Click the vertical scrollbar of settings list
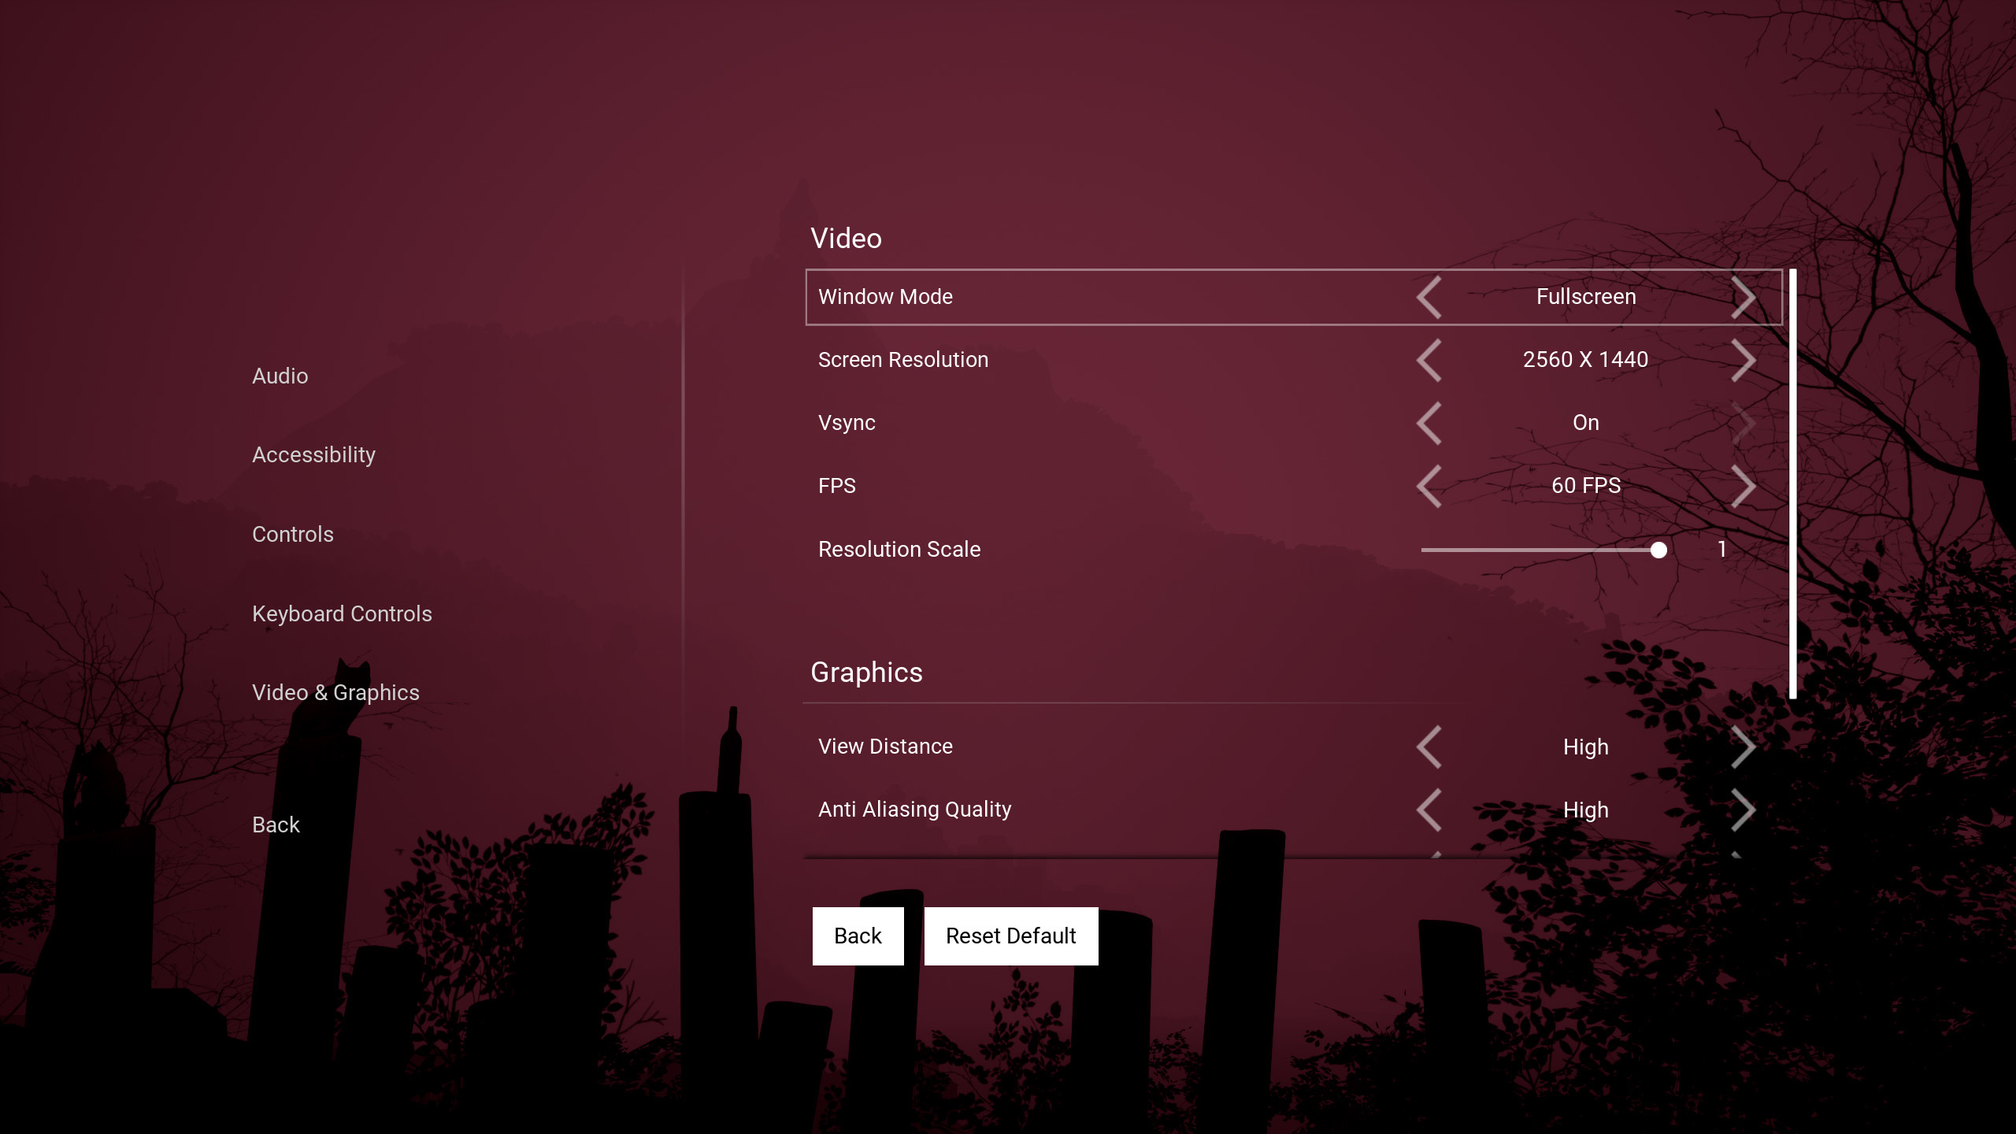 pyautogui.click(x=1792, y=484)
